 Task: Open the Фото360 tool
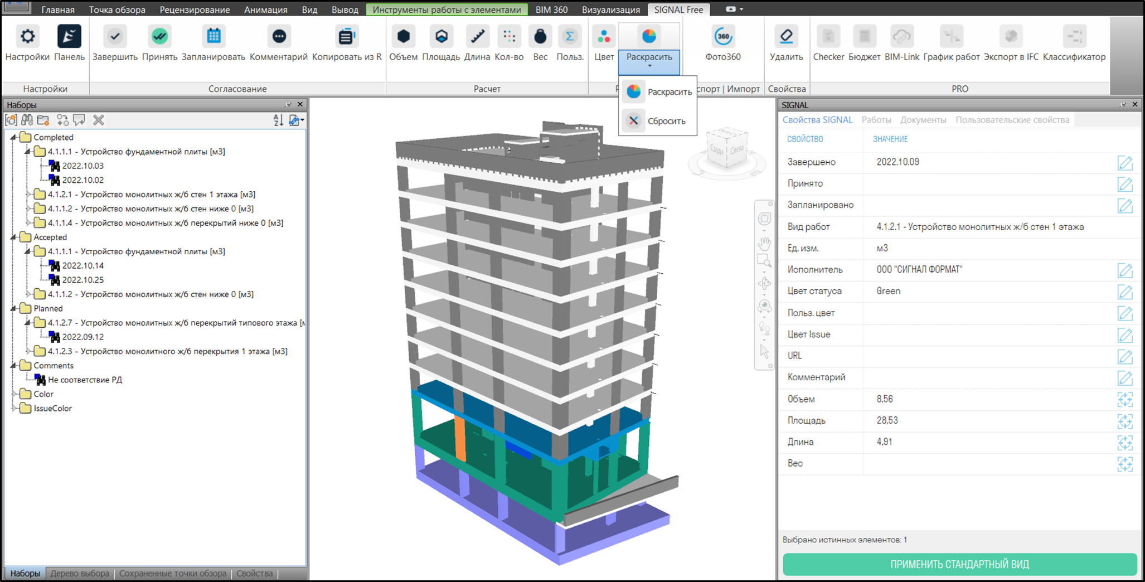pyautogui.click(x=723, y=37)
